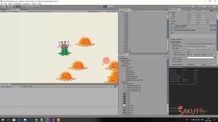This screenshot has height=122, width=218.
Task: Open Visual Studio from the taskbar
Action: tap(53, 120)
